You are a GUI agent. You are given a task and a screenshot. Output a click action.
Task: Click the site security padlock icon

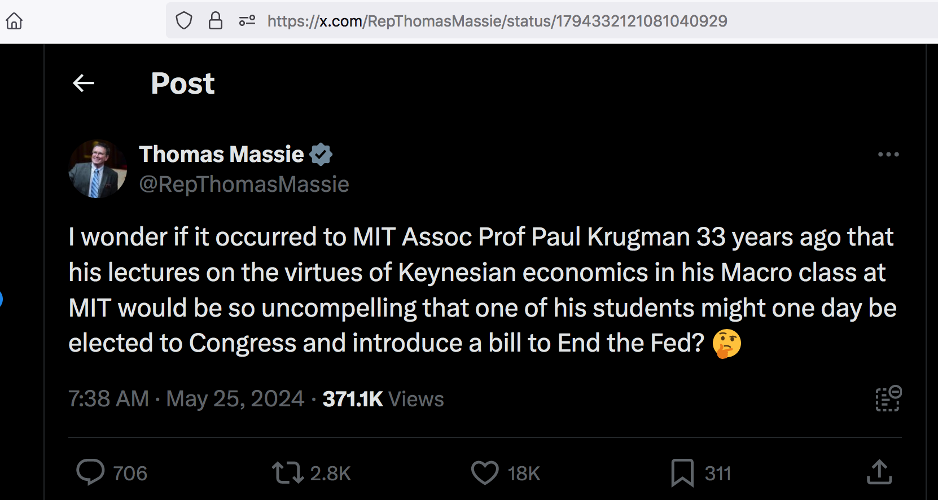pos(216,21)
